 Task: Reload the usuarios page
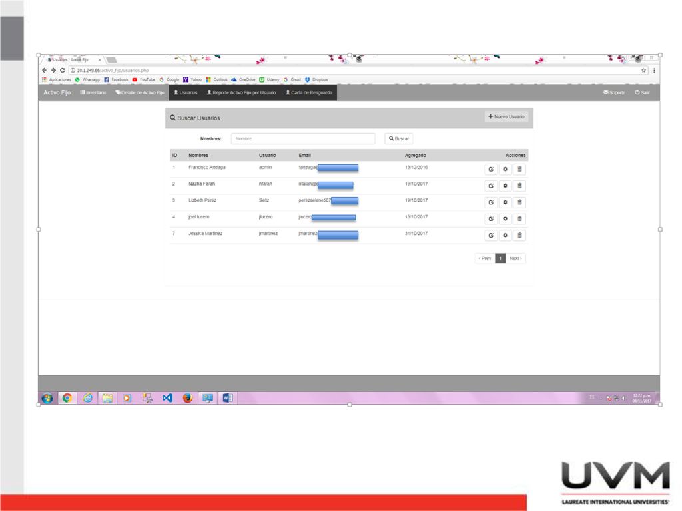(x=62, y=70)
